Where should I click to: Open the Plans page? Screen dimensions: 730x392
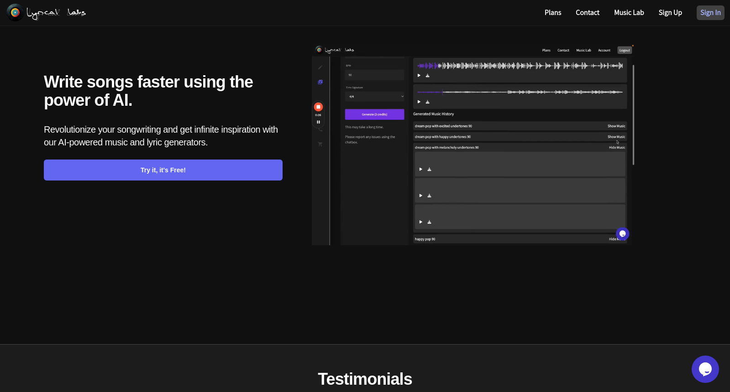pyautogui.click(x=553, y=13)
